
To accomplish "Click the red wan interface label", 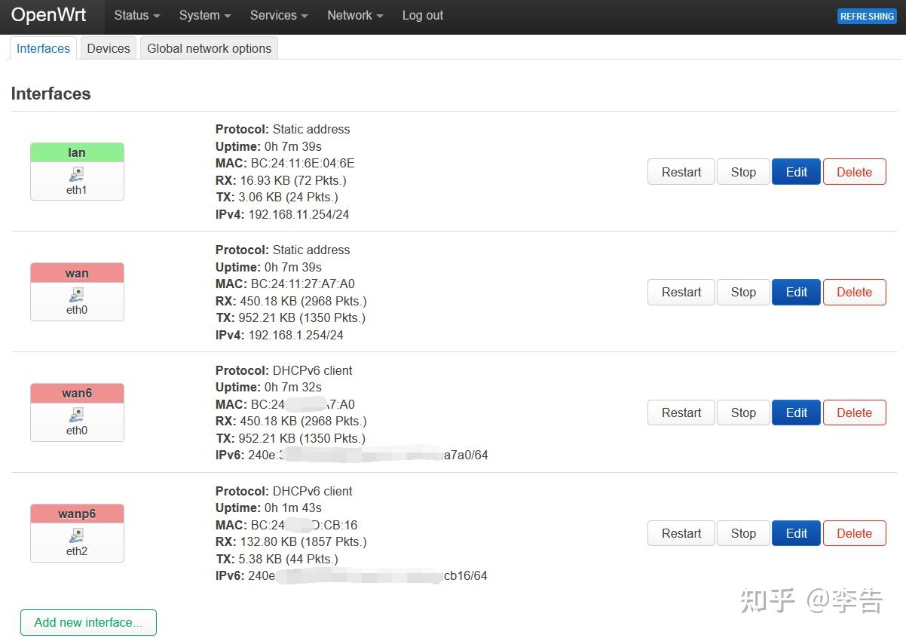I will [76, 272].
